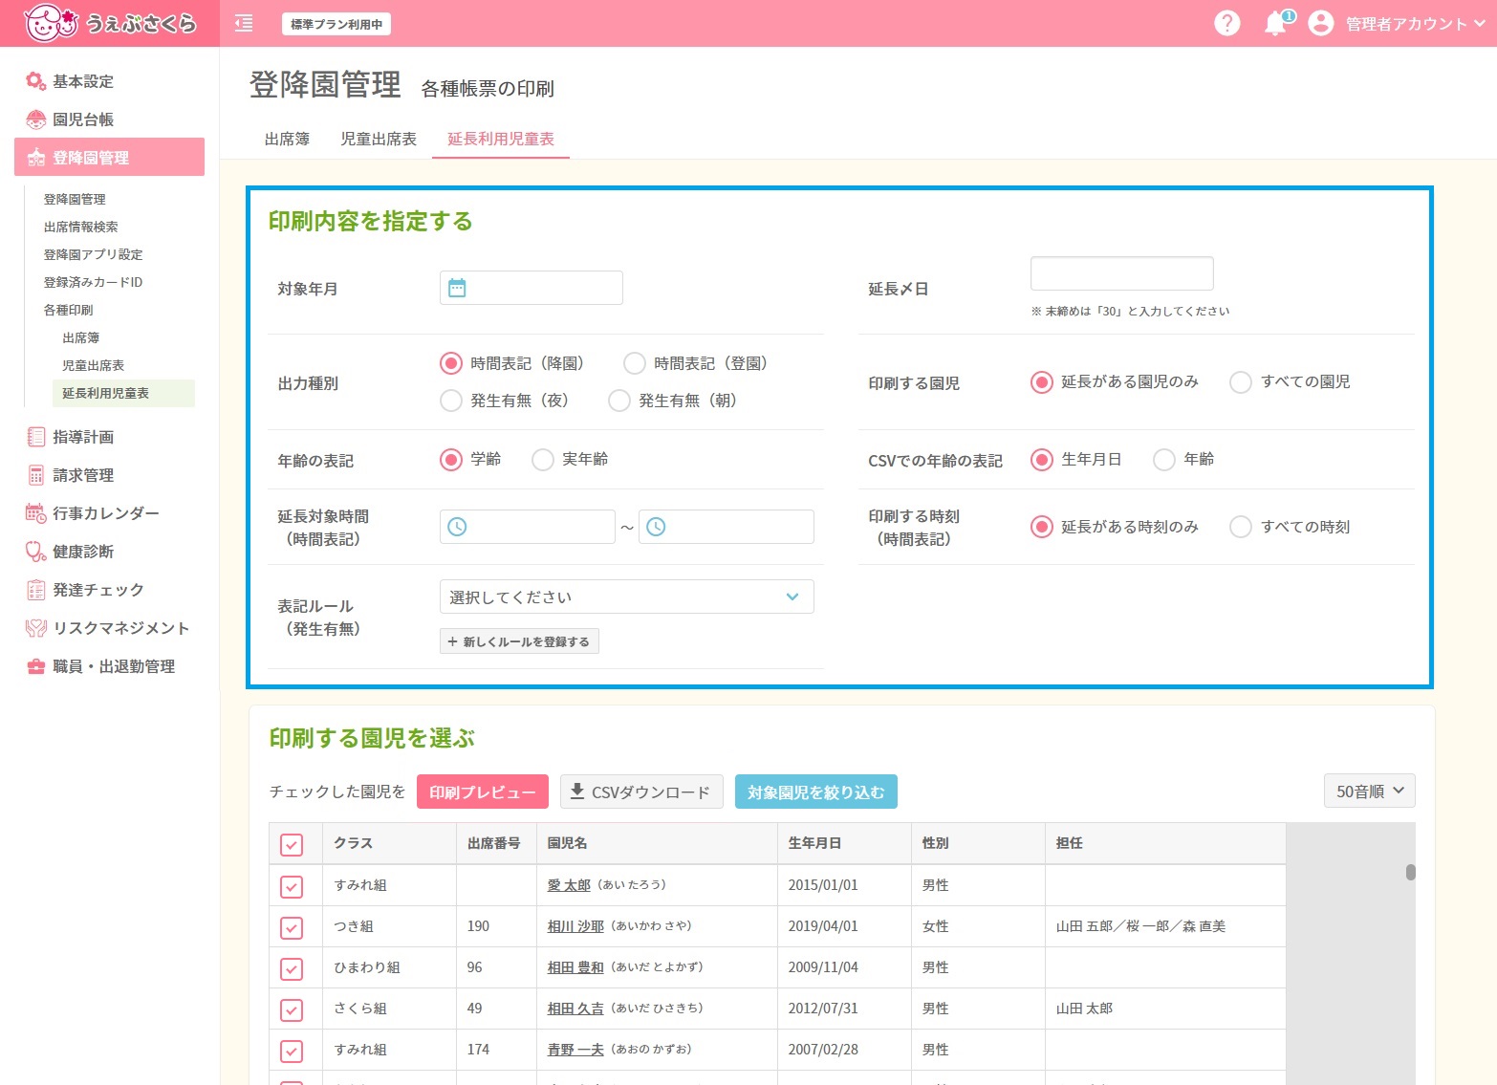Screen dimensions: 1497x1085
Task: Click the calendar icon in 対象年月 field
Action: click(x=457, y=288)
